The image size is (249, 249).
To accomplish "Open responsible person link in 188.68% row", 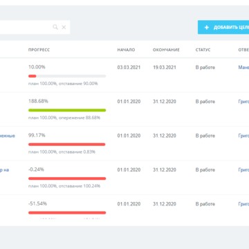I will 243,102.
